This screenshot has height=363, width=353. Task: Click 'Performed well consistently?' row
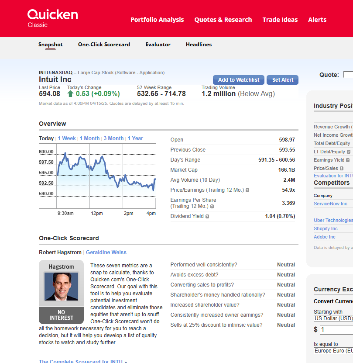[233, 265]
